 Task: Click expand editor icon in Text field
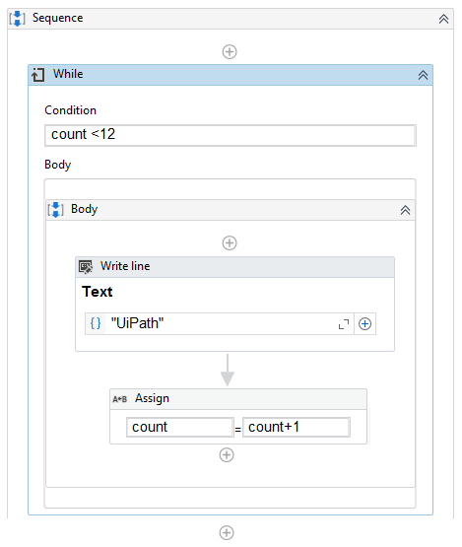344,324
